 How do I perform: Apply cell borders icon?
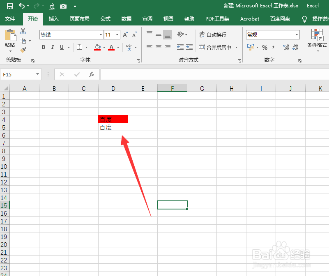point(80,47)
